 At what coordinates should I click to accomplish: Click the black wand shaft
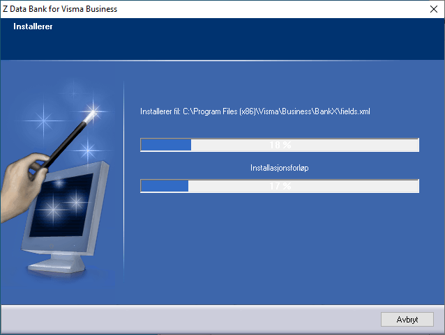[x=68, y=139]
